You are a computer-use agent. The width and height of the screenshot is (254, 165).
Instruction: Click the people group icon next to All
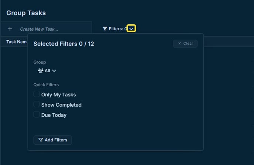click(41, 71)
